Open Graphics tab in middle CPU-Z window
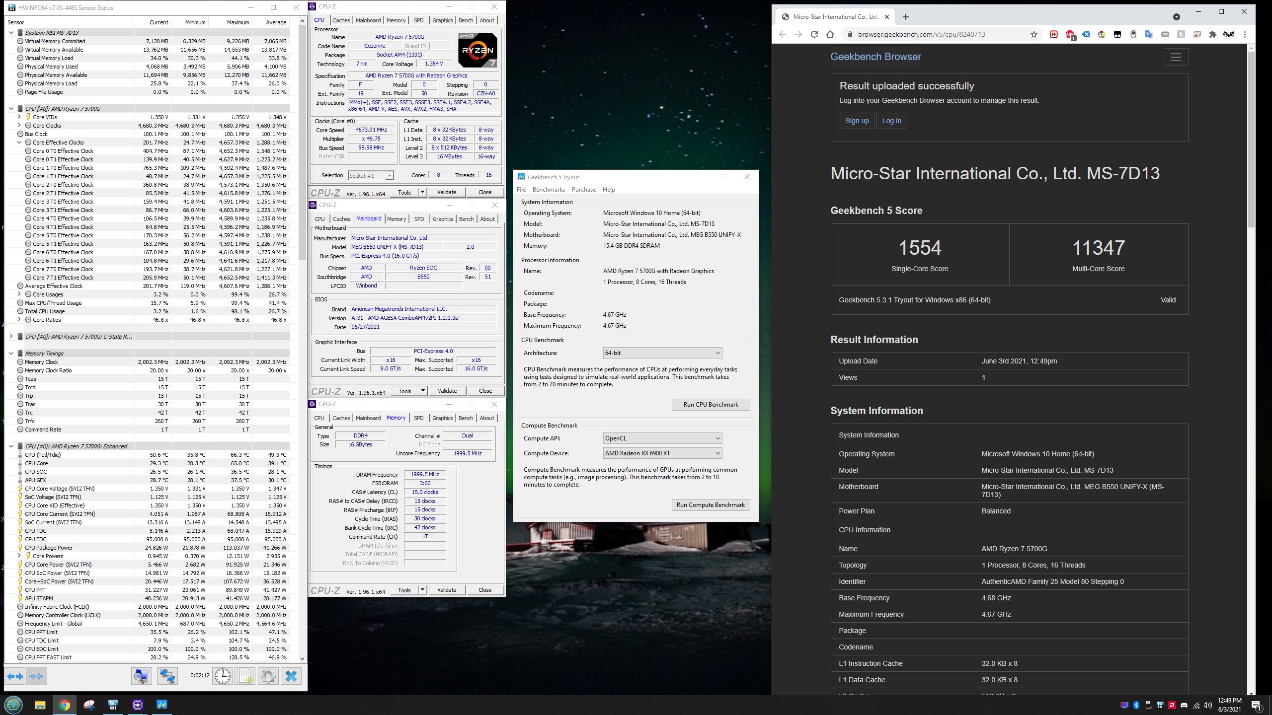 pos(443,219)
